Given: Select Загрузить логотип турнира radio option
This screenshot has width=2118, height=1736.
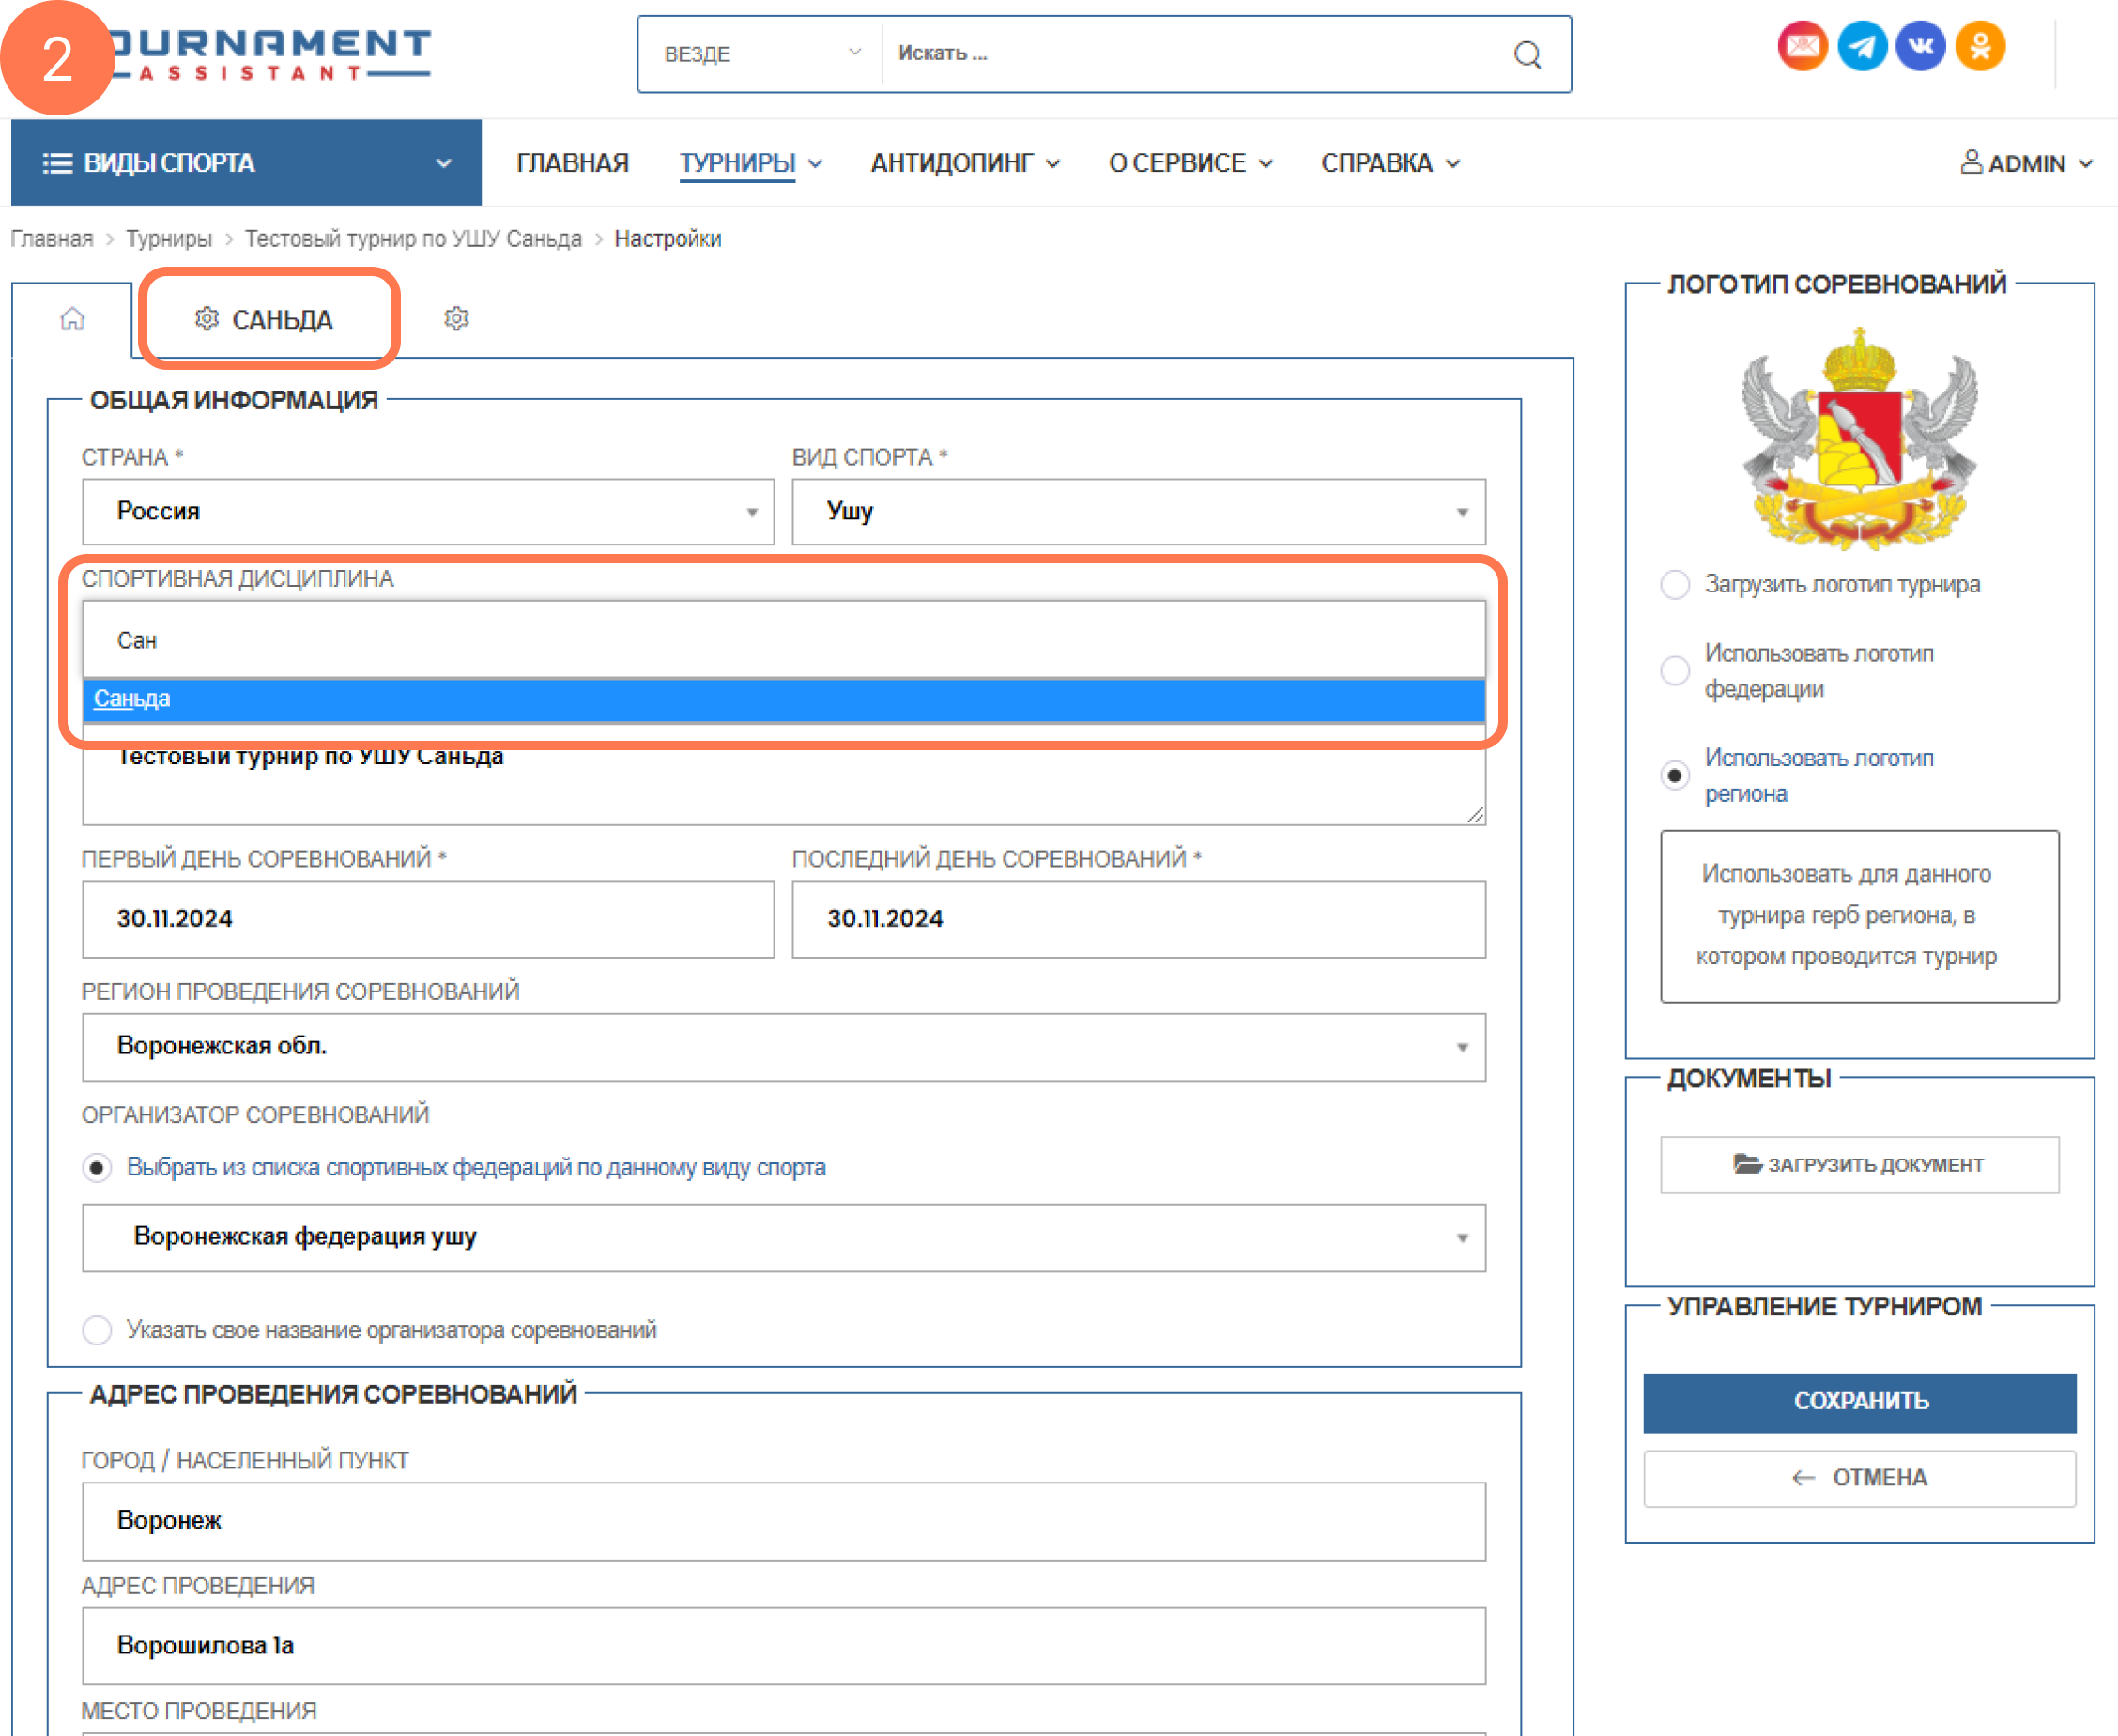Looking at the screenshot, I should pyautogui.click(x=1674, y=584).
